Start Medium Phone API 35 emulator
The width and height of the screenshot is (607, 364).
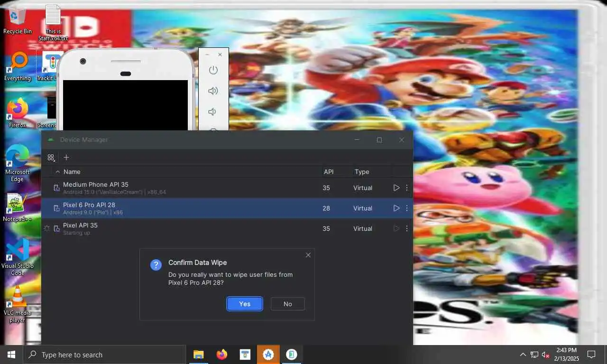396,188
